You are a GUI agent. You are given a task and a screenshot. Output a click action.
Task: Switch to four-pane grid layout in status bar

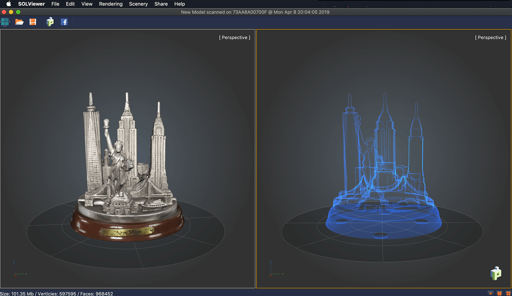point(508,293)
